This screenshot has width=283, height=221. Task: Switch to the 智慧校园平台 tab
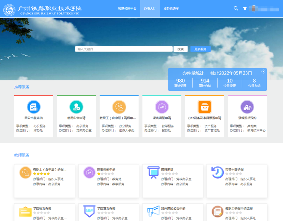coord(127,9)
